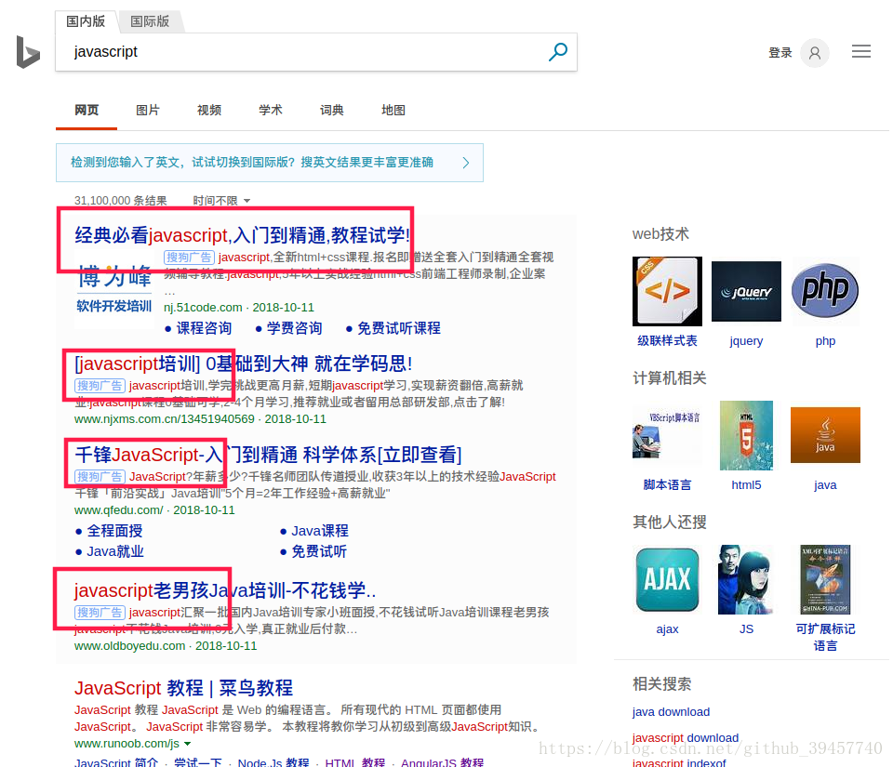
Task: Click the arrow on the 国际版 suggestion banner
Action: 466,163
